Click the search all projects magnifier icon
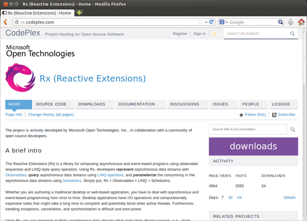307x221 pixels. click(293, 34)
